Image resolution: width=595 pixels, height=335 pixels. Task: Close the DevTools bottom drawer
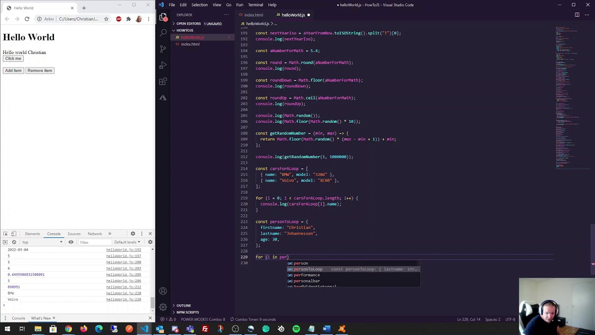click(150, 318)
